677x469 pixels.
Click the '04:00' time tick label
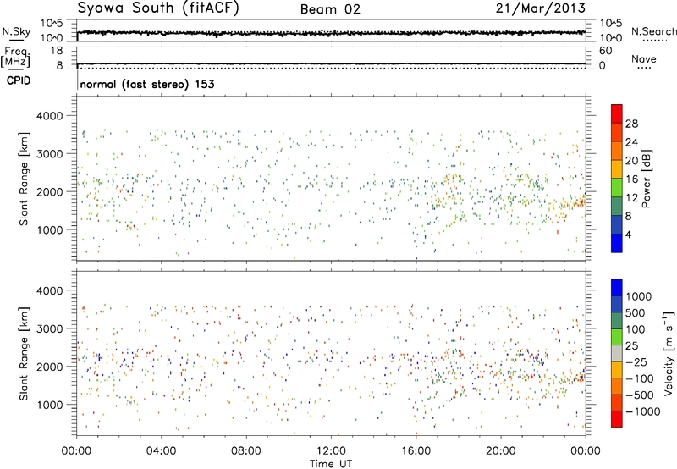pyautogui.click(x=161, y=451)
